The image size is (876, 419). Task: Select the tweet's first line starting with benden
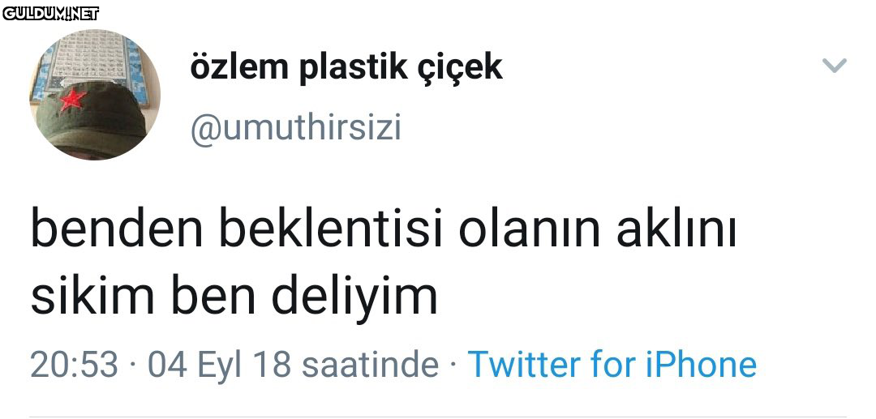pyautogui.click(x=383, y=230)
